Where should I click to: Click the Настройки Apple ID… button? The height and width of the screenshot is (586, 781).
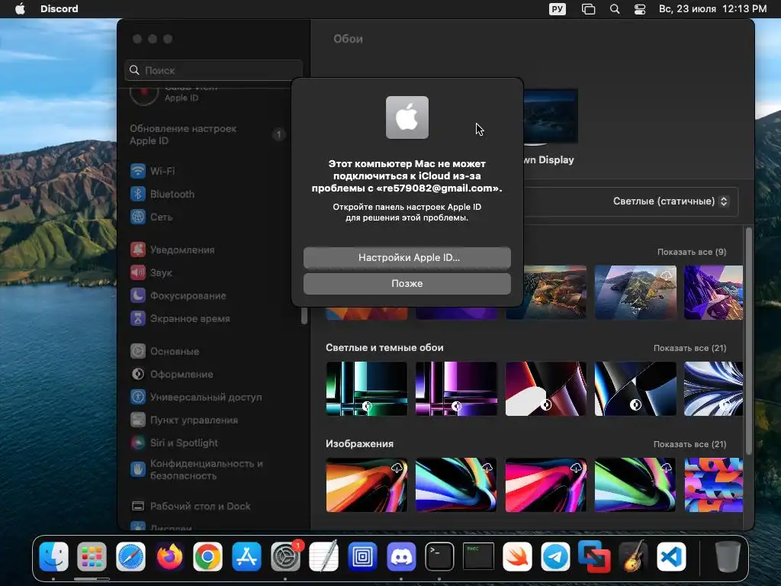point(407,258)
